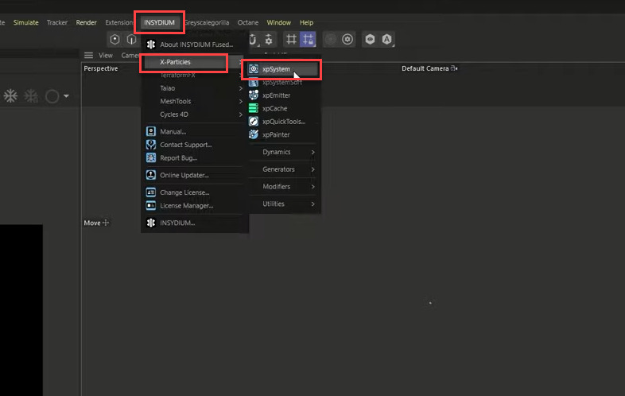This screenshot has height=396, width=625.
Task: Open the INSYDIUM menu in the menu bar
Action: click(159, 22)
